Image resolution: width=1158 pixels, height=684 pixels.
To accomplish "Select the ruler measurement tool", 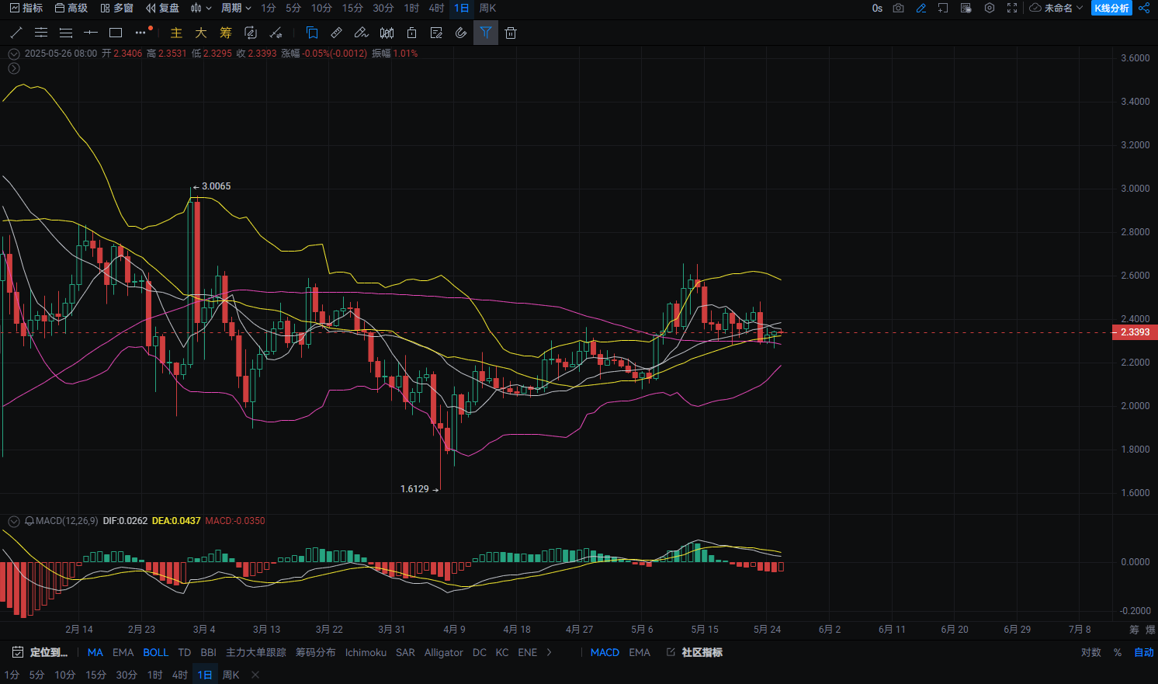I will [x=336, y=33].
